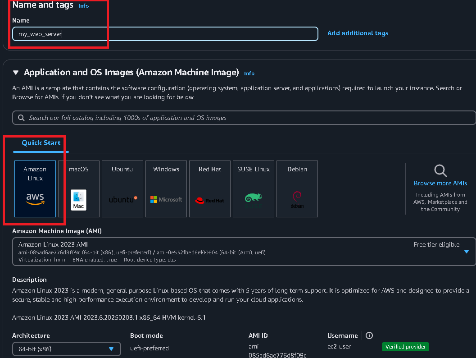Viewport: 476px width, 358px height.
Task: Click the Free tier eligible label
Action: 436,245
